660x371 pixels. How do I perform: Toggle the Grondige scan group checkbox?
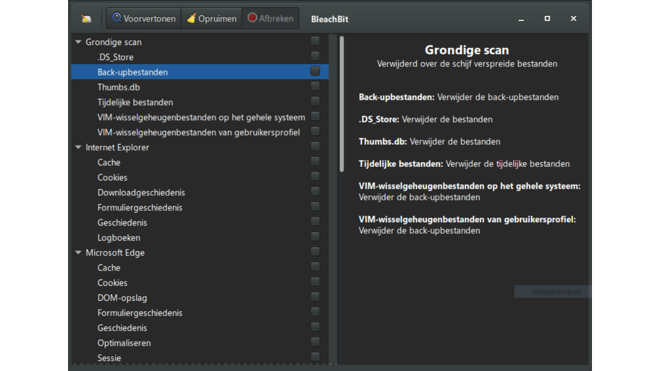(x=315, y=41)
